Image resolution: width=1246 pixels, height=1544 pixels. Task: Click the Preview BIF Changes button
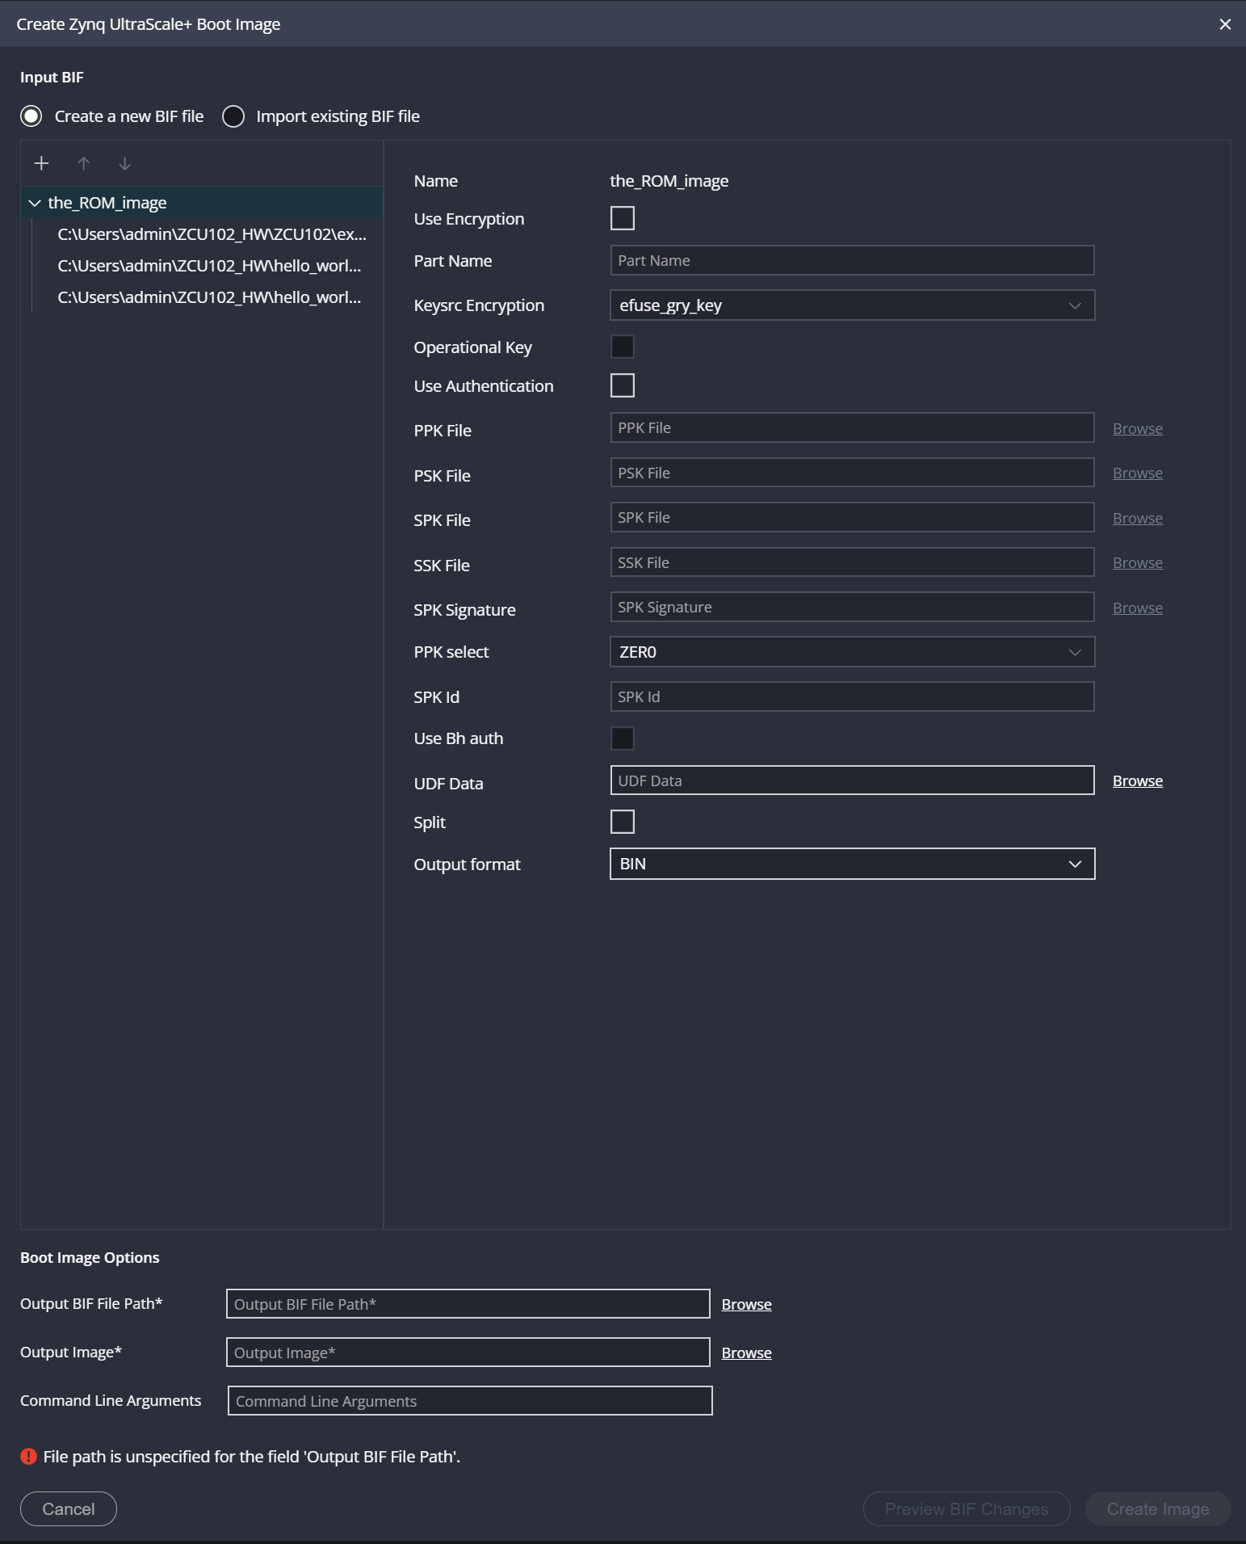(x=967, y=1509)
